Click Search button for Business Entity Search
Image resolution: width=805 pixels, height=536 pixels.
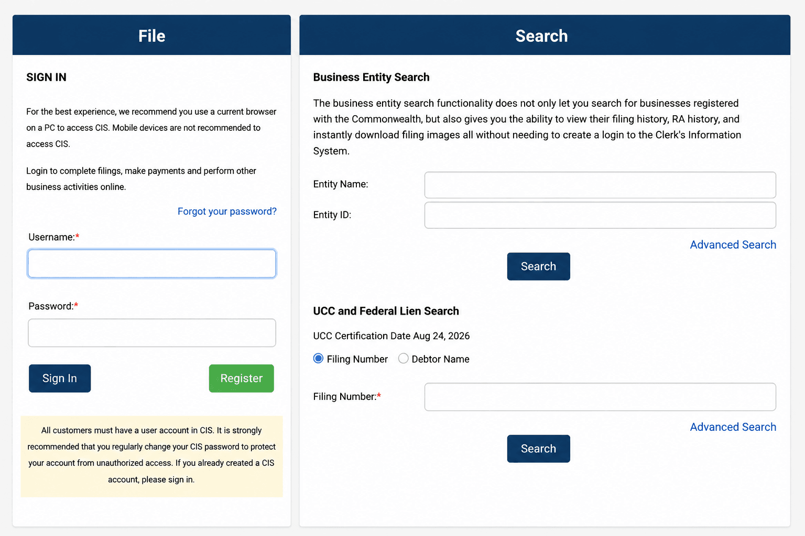(538, 266)
